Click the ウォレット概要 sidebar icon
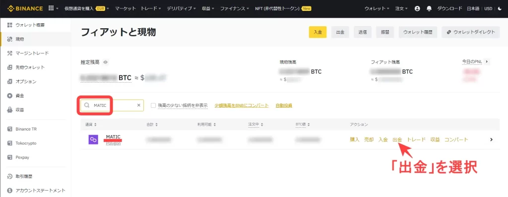This screenshot has height=197, width=508. click(9, 25)
